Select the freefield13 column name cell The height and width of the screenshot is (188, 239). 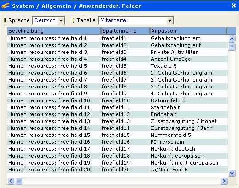coord(125,121)
